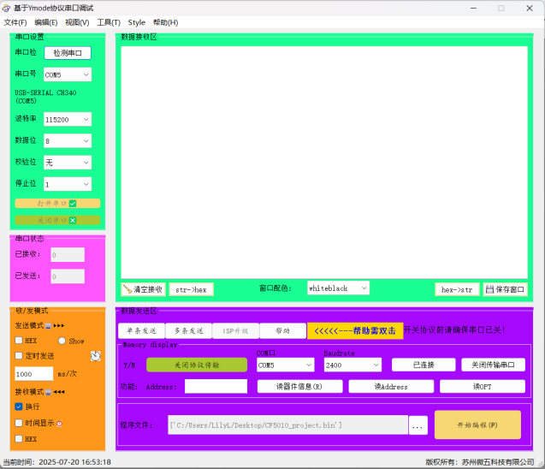
Task: Click the 关闭串口 button with X mark
Action: [x=57, y=220]
